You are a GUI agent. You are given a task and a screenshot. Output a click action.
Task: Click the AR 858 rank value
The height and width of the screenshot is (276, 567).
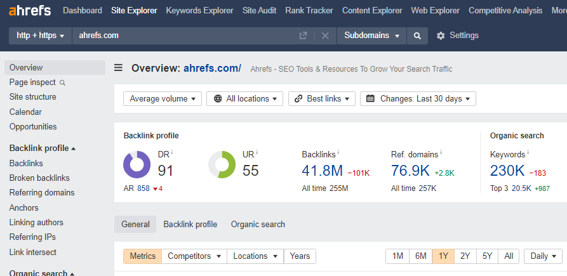tap(143, 188)
